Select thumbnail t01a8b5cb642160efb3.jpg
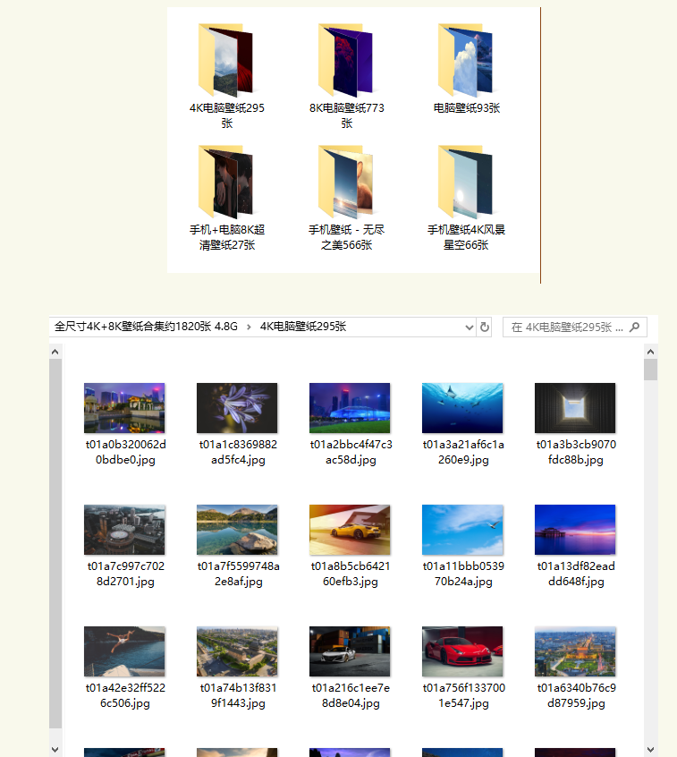Screen dimensions: 677x757 [350, 530]
